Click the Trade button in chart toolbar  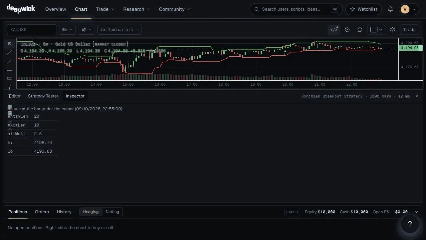tap(409, 30)
